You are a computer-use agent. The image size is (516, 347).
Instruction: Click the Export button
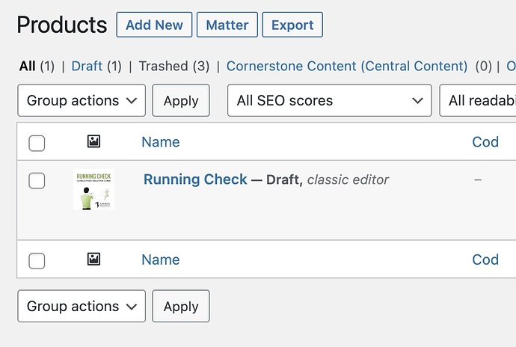pyautogui.click(x=292, y=25)
